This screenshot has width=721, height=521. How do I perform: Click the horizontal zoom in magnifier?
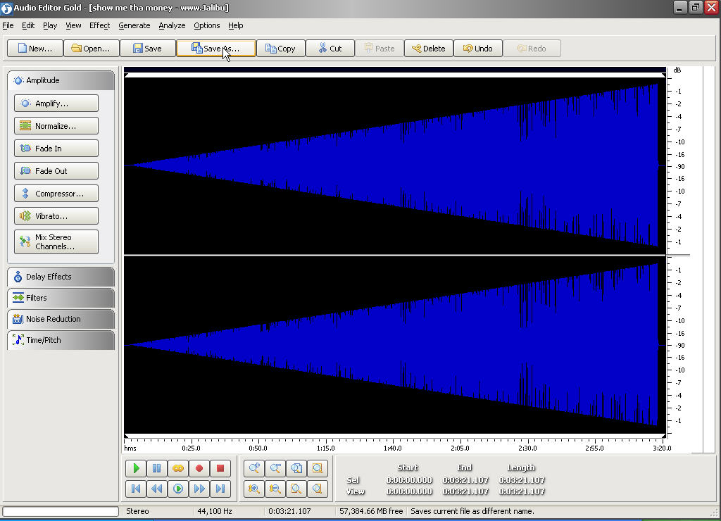[254, 468]
